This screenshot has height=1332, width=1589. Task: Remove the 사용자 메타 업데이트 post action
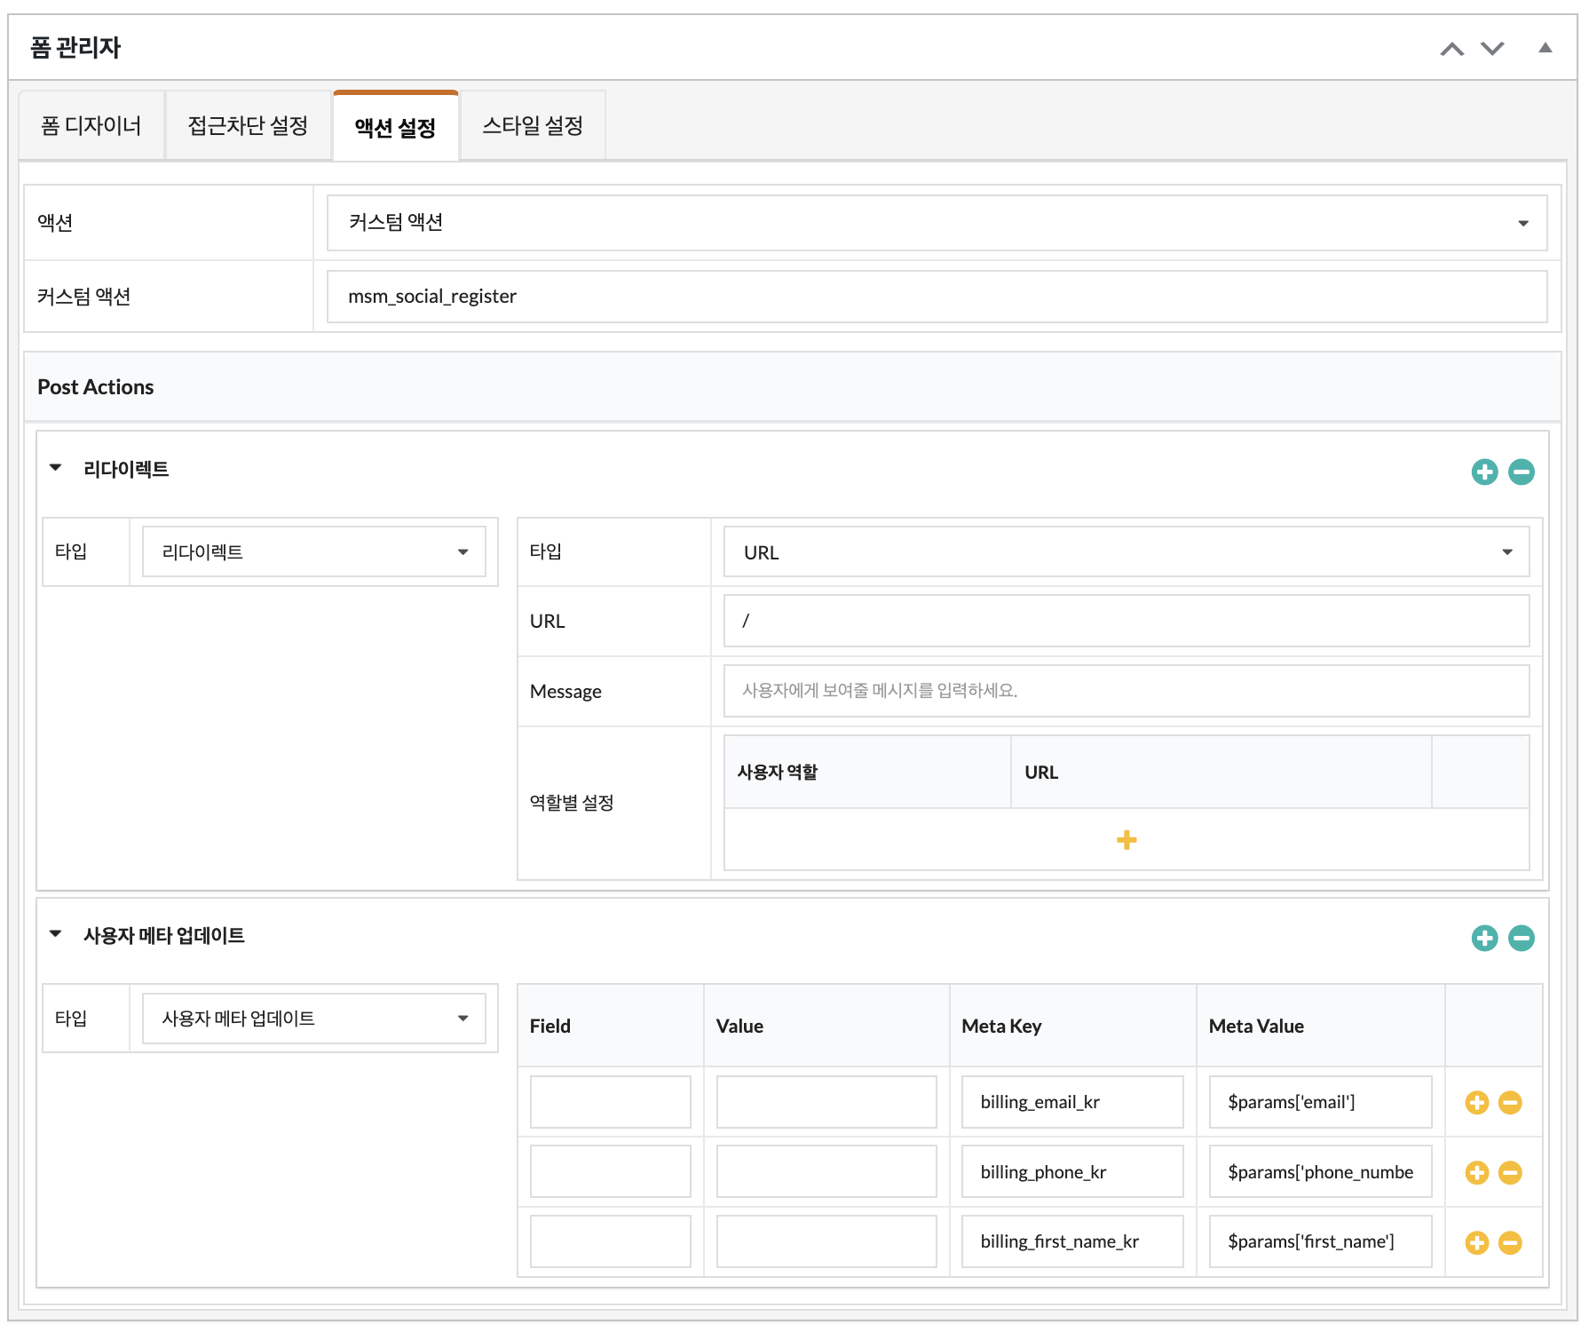tap(1522, 938)
